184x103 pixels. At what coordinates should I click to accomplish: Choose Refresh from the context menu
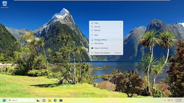tap(106, 30)
